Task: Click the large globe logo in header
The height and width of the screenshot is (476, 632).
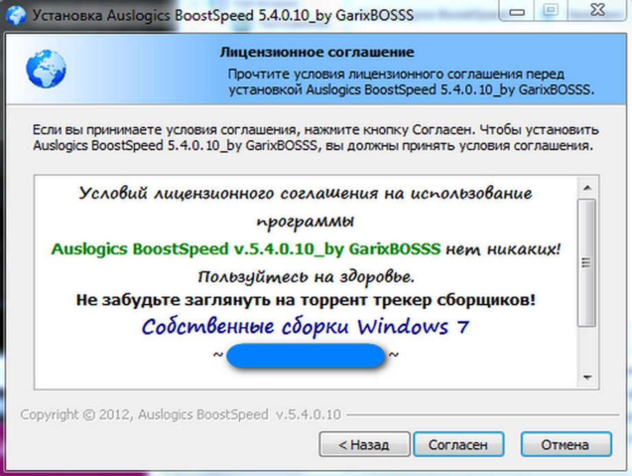Action: pos(46,69)
